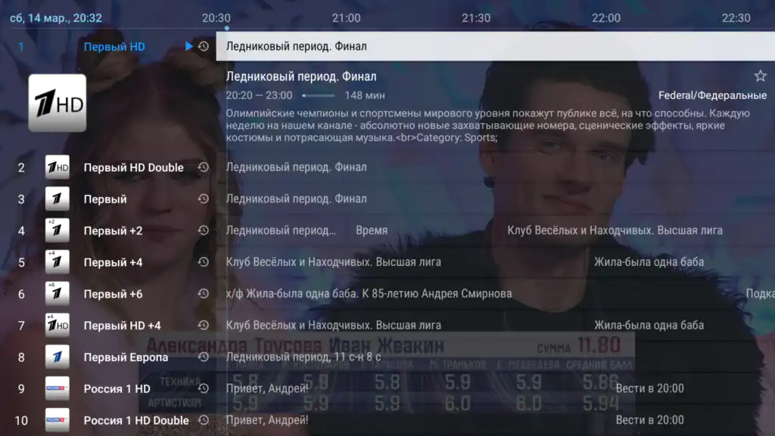
Task: Open archive icon for Первый HD Double
Action: pos(203,167)
